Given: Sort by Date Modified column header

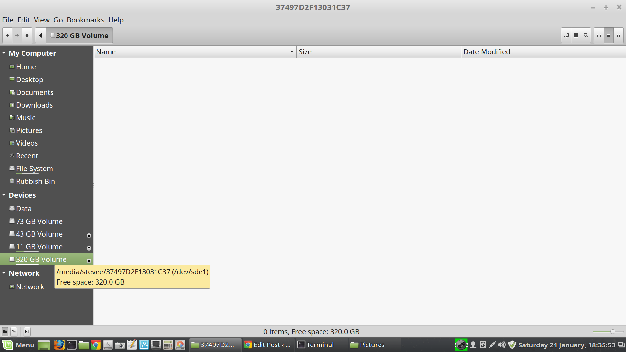Looking at the screenshot, I should coord(486,52).
